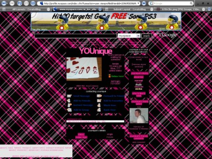Click Add to Favorites link

113,101
